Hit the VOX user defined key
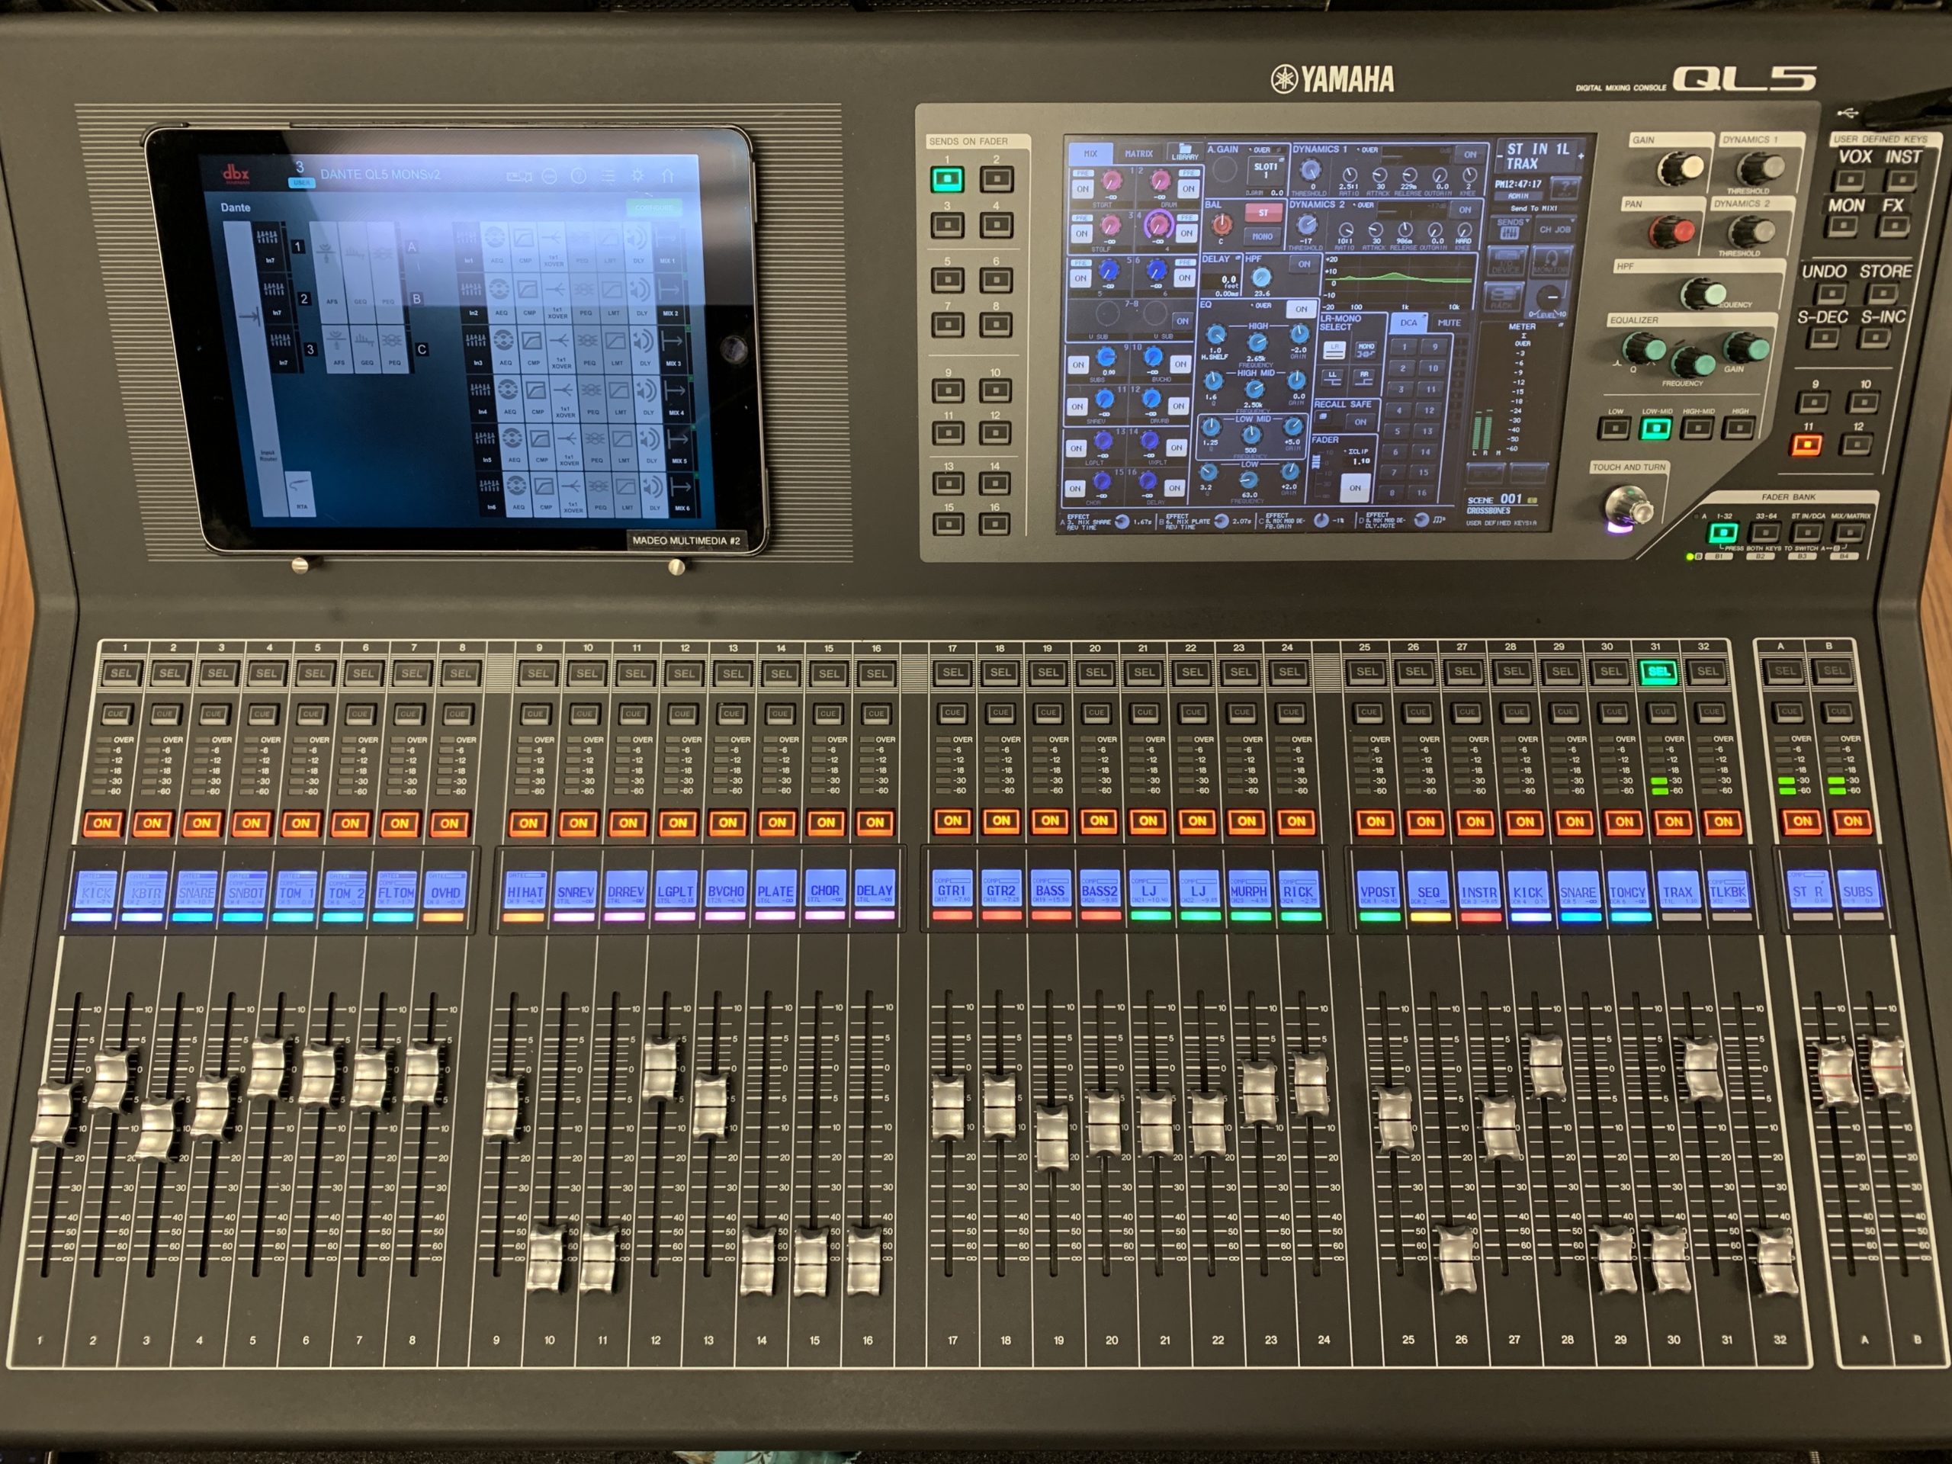The width and height of the screenshot is (1952, 1464). point(1850,181)
